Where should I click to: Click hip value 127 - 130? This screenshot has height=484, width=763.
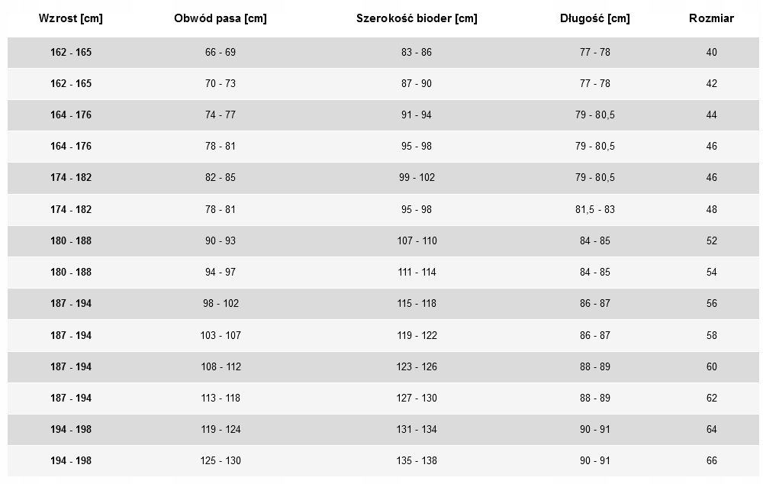(417, 398)
